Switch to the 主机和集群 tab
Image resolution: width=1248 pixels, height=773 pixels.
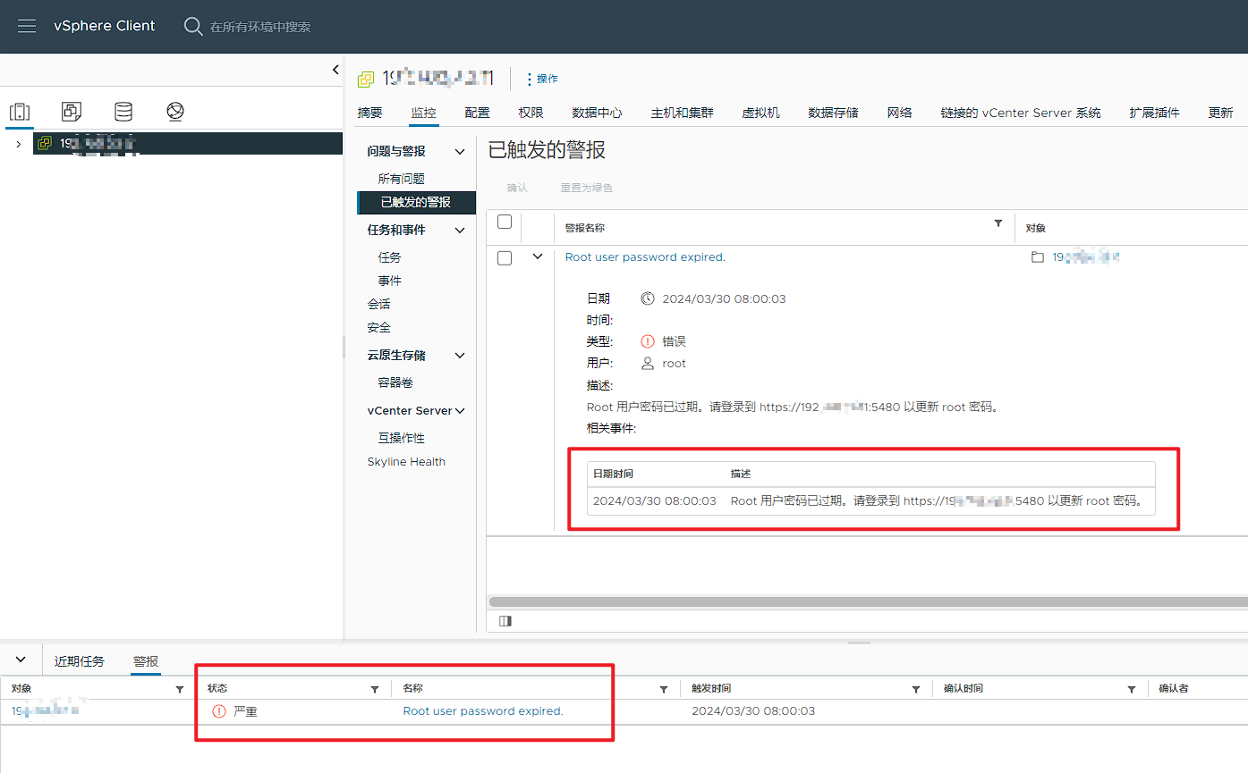(x=682, y=113)
